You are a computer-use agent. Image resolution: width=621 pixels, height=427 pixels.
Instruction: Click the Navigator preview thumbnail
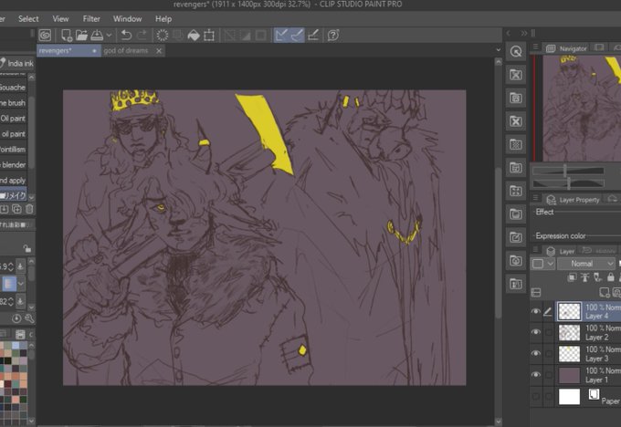pyautogui.click(x=582, y=108)
